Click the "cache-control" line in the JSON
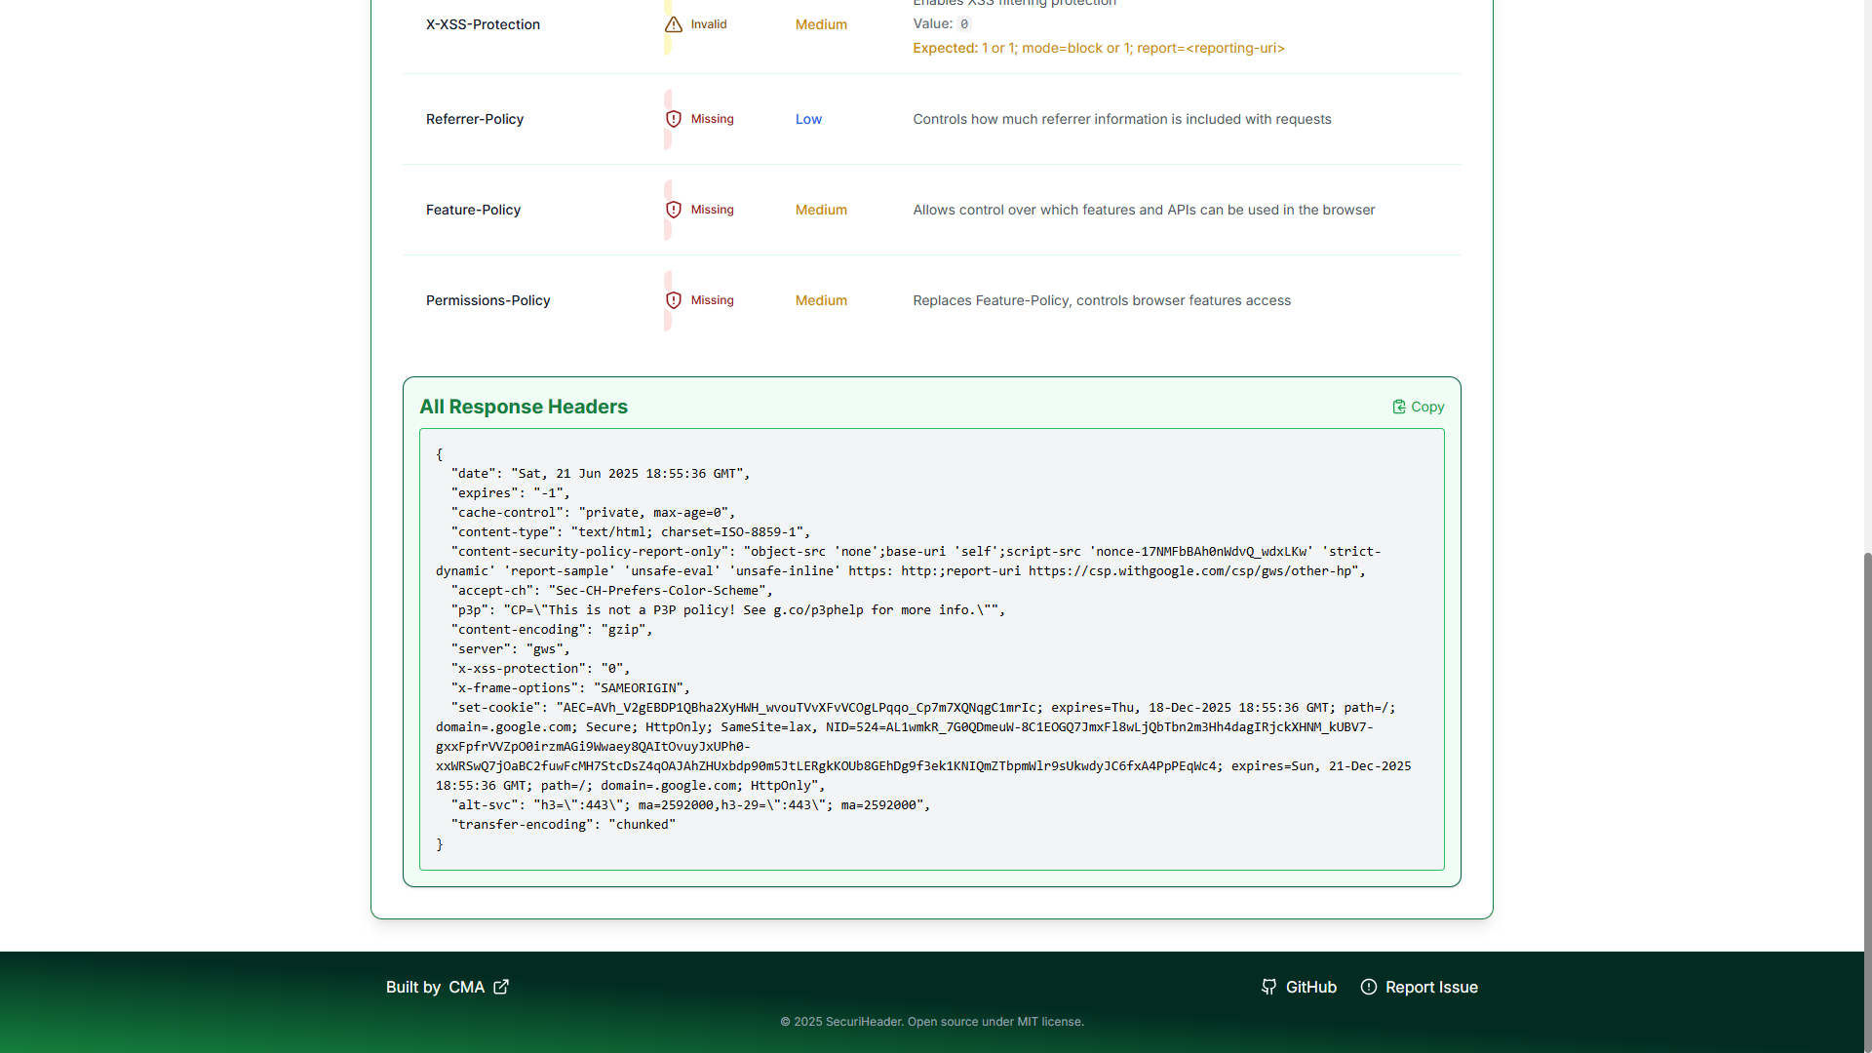The image size is (1872, 1053). pyautogui.click(x=593, y=513)
